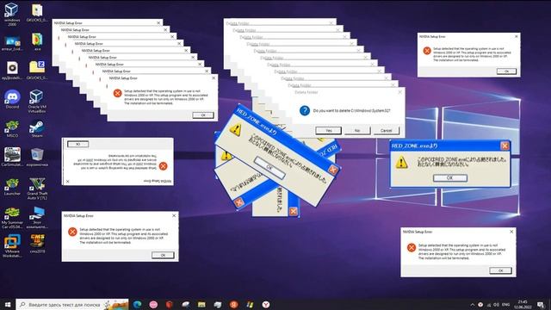Screen dimensions: 551x310
Task: Open the Grand Theft Auto V shortcut
Action: pos(37,189)
